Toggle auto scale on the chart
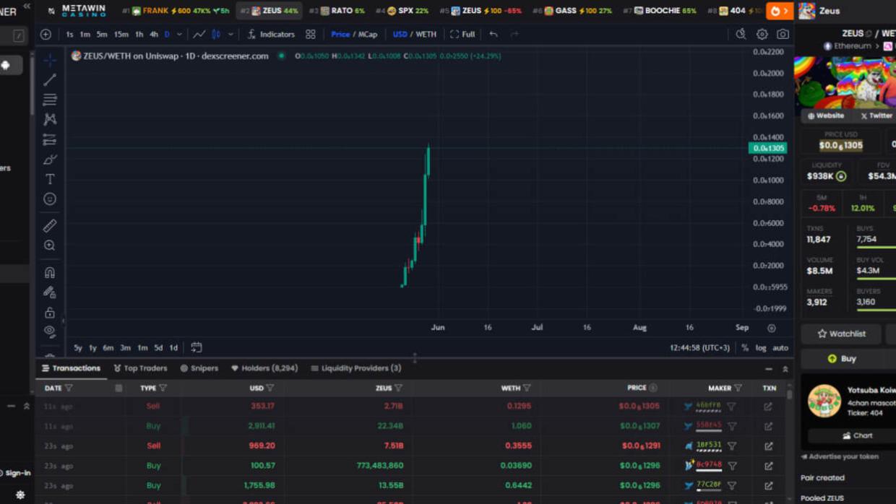896x504 pixels. pyautogui.click(x=780, y=348)
